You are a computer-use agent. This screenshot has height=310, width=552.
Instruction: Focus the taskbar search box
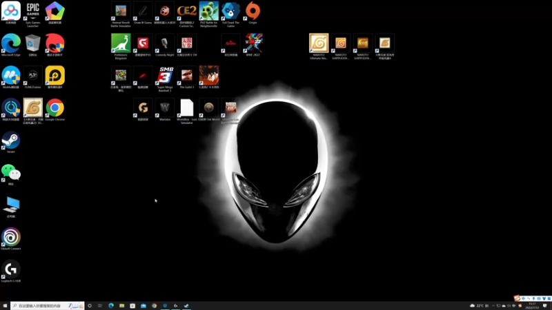pos(47,306)
